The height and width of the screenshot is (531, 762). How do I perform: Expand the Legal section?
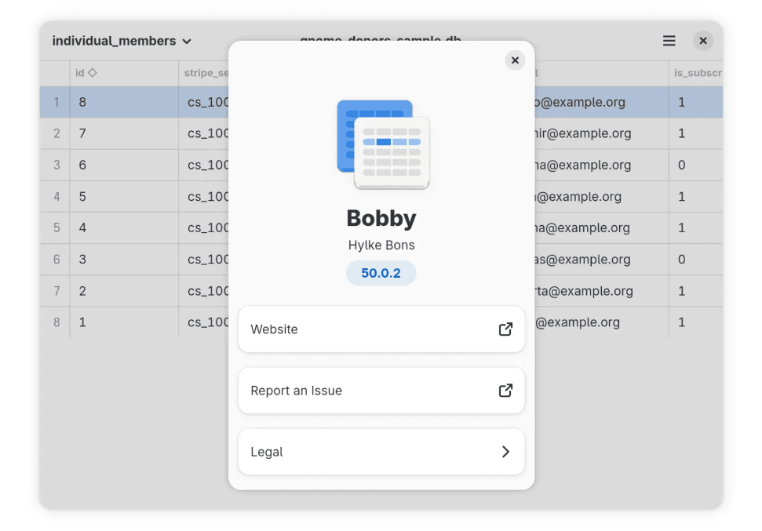tap(381, 452)
